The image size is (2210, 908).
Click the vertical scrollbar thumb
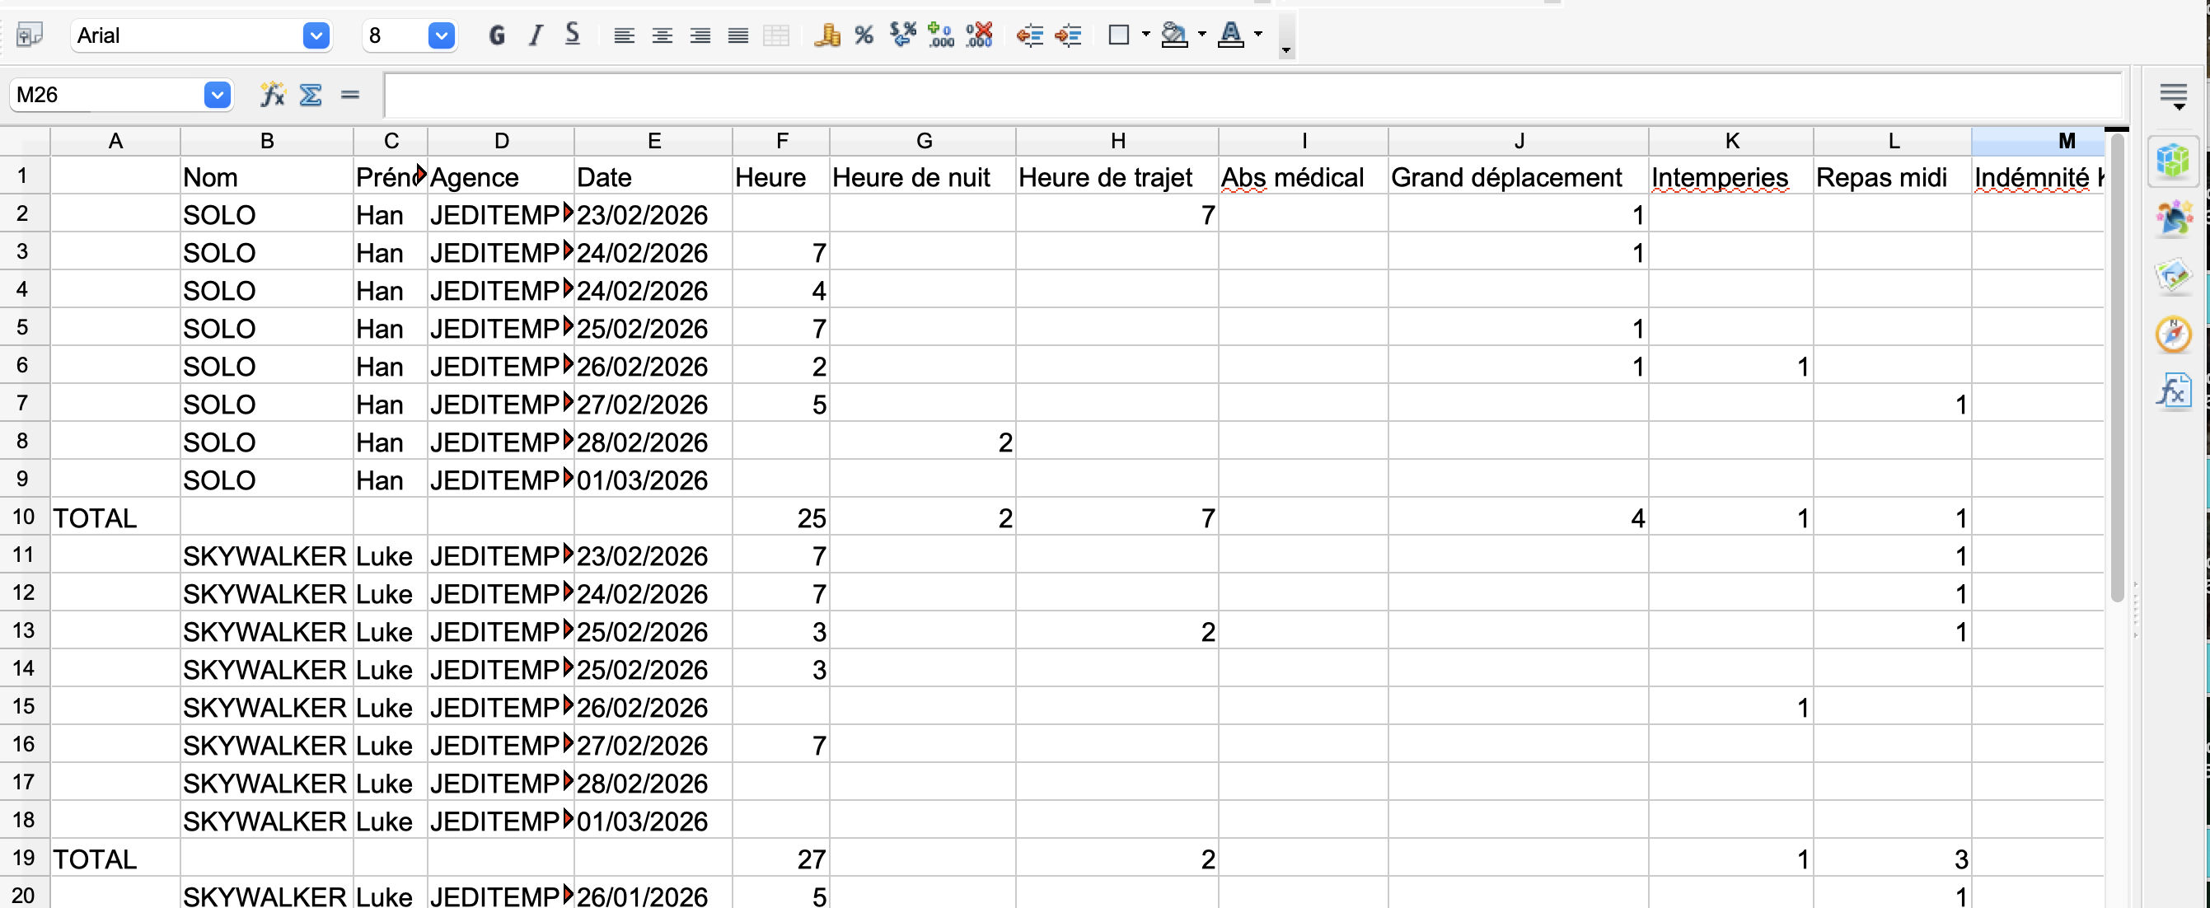tap(2117, 369)
